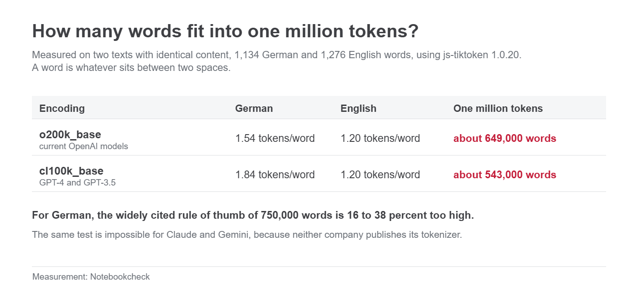Click the English value in o200k_base row
The height and width of the screenshot is (291, 638).
pos(380,138)
